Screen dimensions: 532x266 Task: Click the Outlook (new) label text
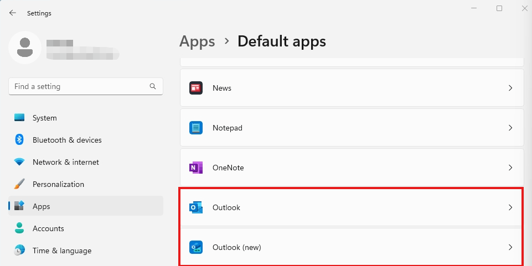pos(237,247)
